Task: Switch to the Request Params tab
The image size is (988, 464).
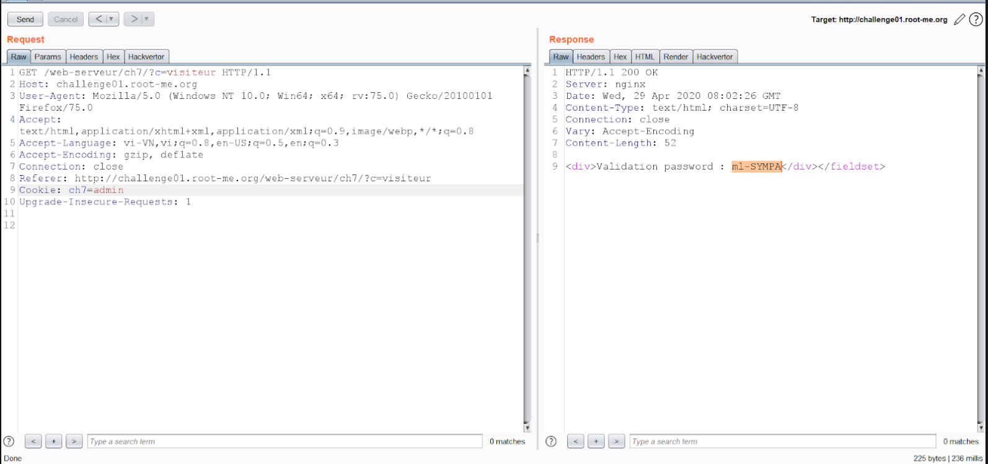Action: 48,56
